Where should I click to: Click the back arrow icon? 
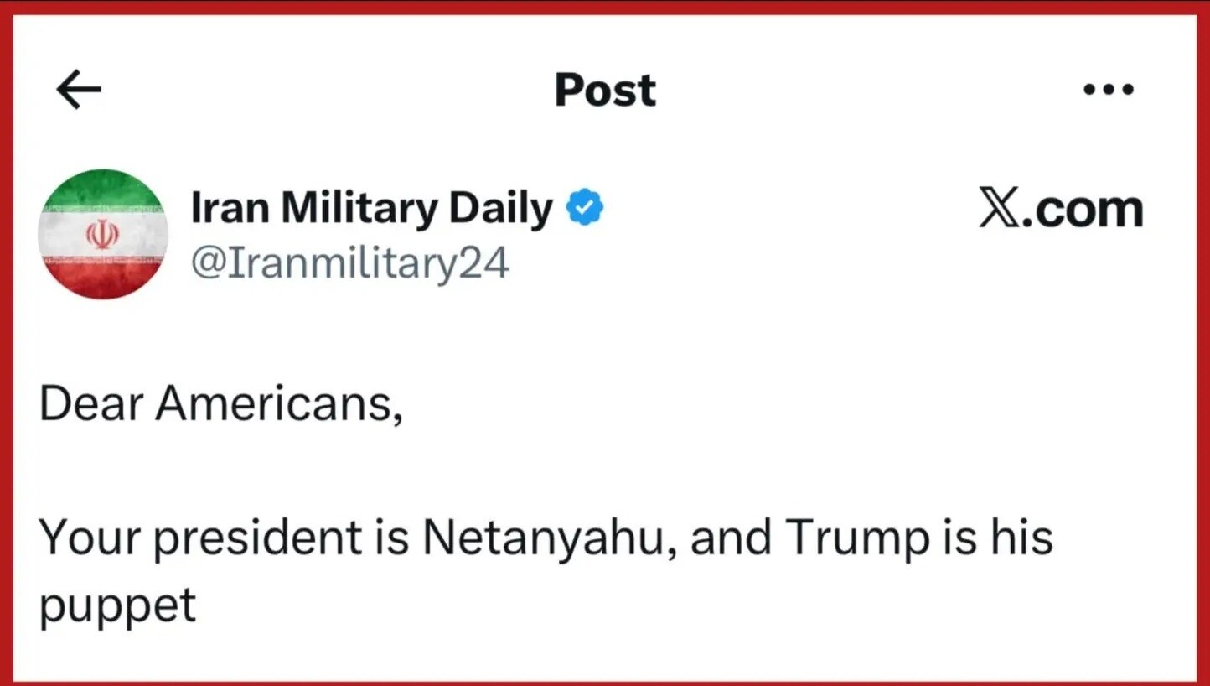(x=79, y=90)
